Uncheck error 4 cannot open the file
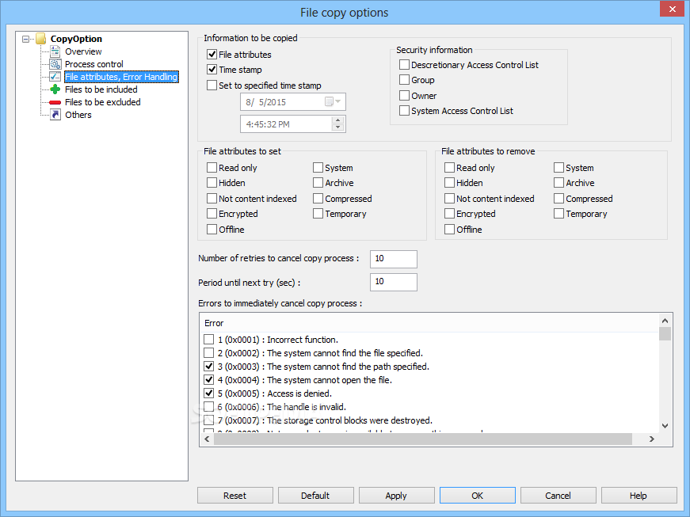 [208, 380]
